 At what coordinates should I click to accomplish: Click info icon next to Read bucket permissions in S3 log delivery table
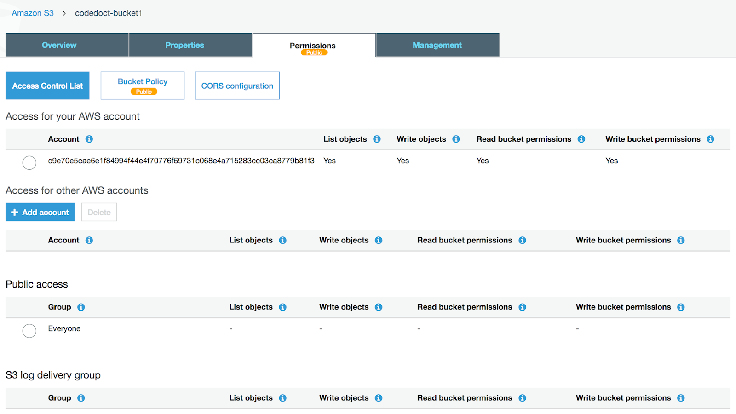(x=522, y=398)
